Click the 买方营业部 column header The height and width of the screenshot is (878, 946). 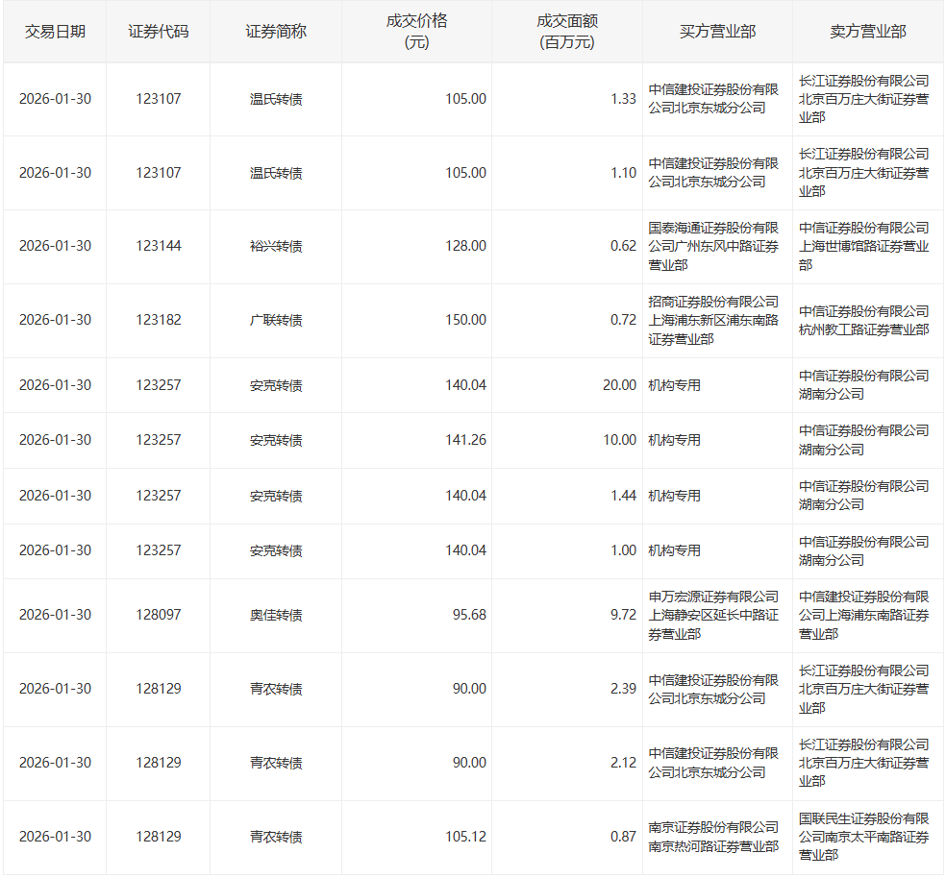pos(717,32)
